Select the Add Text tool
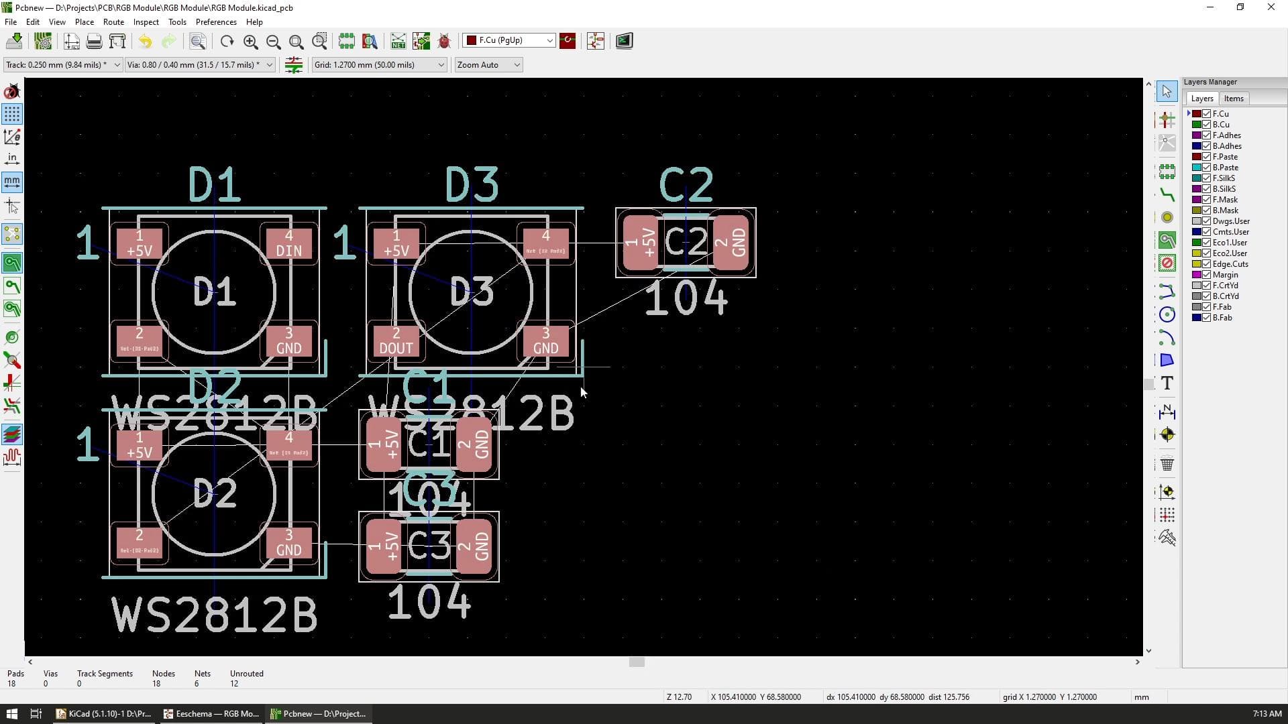 (x=1167, y=383)
